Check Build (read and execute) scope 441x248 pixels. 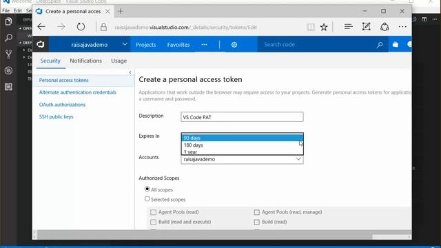(x=153, y=222)
